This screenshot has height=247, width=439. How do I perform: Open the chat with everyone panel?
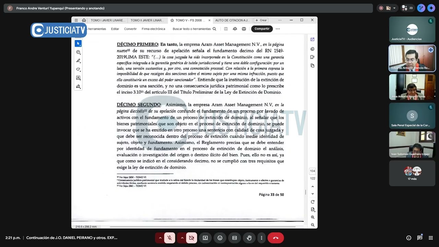coord(420,238)
